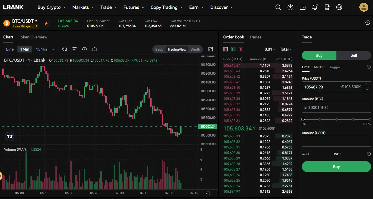Click the download app icon

tap(290, 7)
